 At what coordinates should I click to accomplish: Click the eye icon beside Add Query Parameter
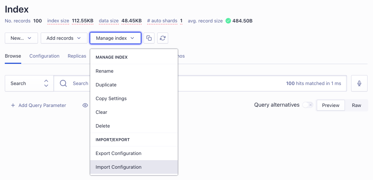85,105
